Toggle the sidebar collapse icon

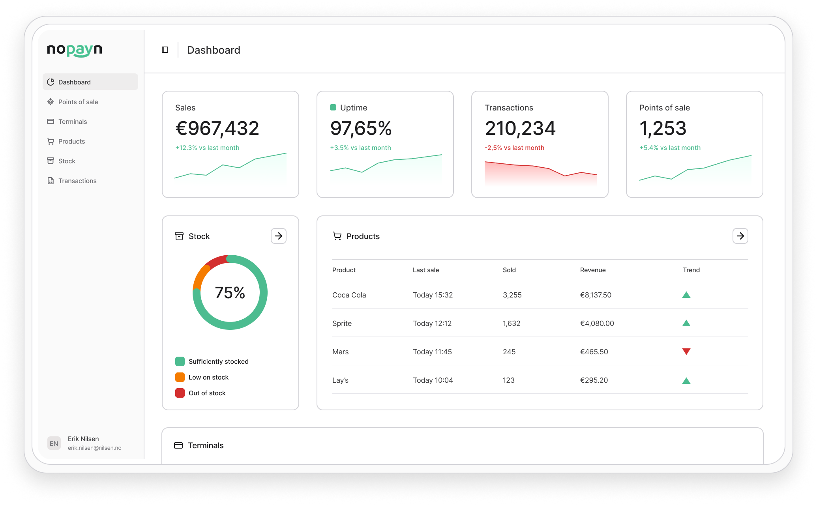click(165, 50)
